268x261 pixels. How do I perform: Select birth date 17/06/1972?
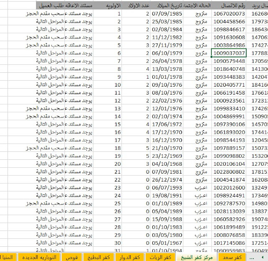pyautogui.click(x=167, y=124)
